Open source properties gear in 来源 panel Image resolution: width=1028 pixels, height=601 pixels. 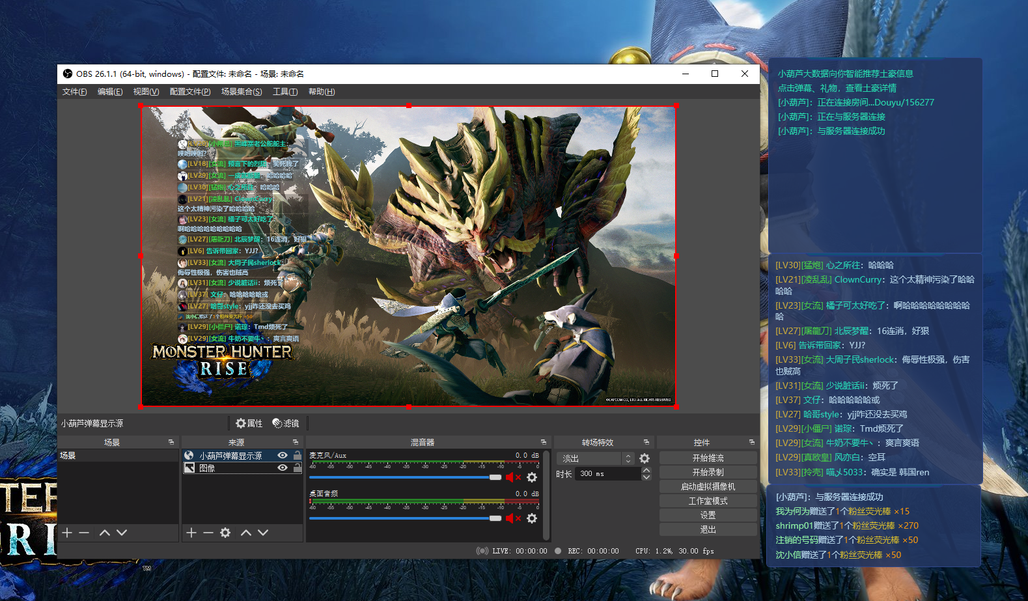point(225,533)
